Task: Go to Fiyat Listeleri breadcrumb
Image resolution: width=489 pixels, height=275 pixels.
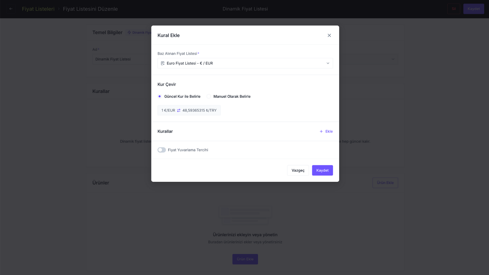Action: coord(38,9)
